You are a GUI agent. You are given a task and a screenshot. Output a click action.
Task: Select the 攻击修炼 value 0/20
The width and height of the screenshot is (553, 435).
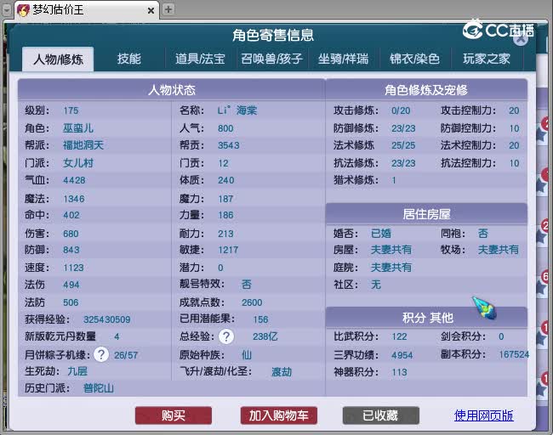[x=401, y=110]
